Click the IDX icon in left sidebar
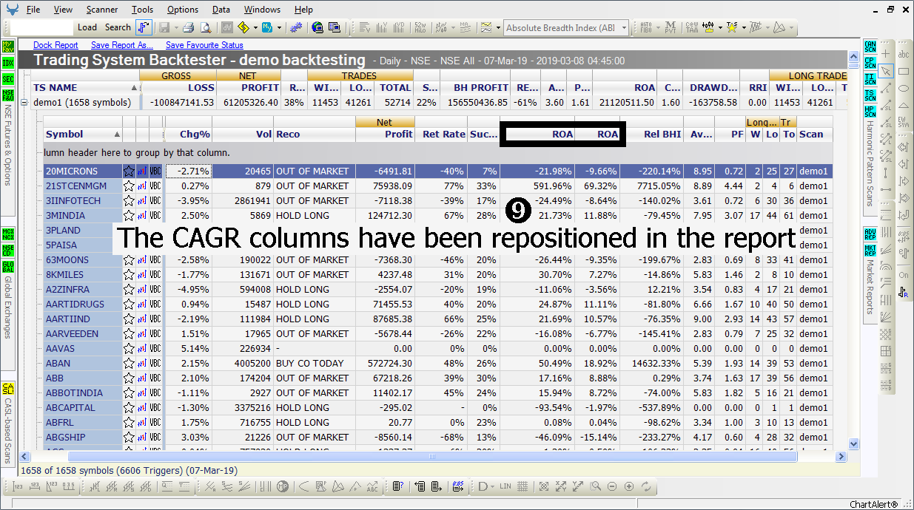Screen dimensions: 914x510 point(8,62)
